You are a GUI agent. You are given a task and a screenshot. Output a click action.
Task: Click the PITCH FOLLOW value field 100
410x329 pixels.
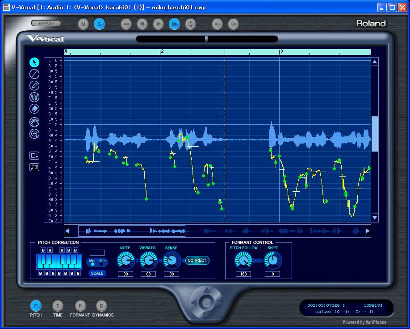(x=243, y=274)
